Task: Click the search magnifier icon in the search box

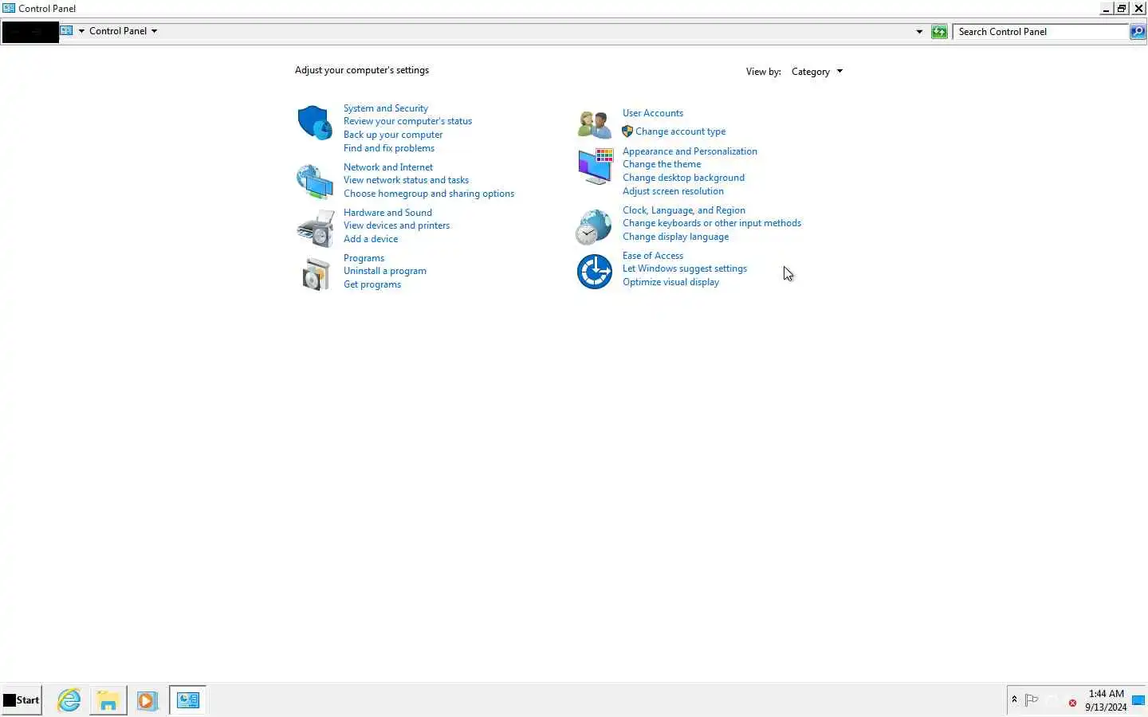Action: [1138, 32]
